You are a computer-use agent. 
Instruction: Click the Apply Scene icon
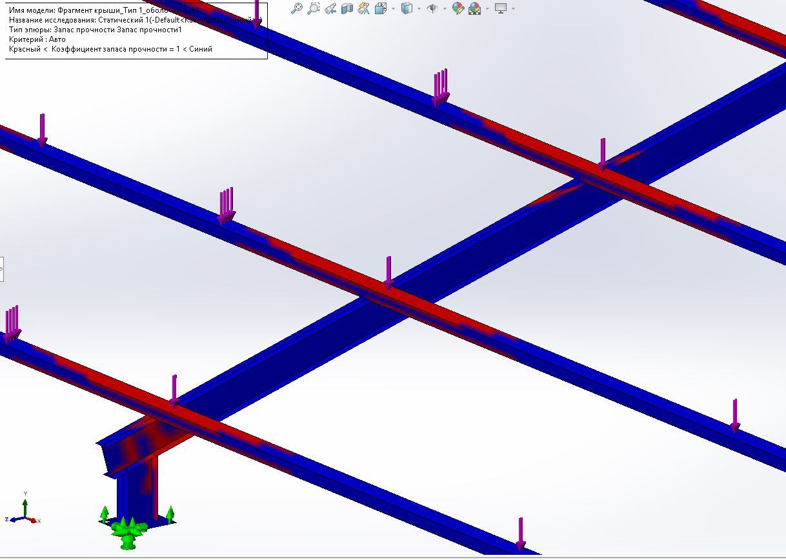click(x=475, y=8)
